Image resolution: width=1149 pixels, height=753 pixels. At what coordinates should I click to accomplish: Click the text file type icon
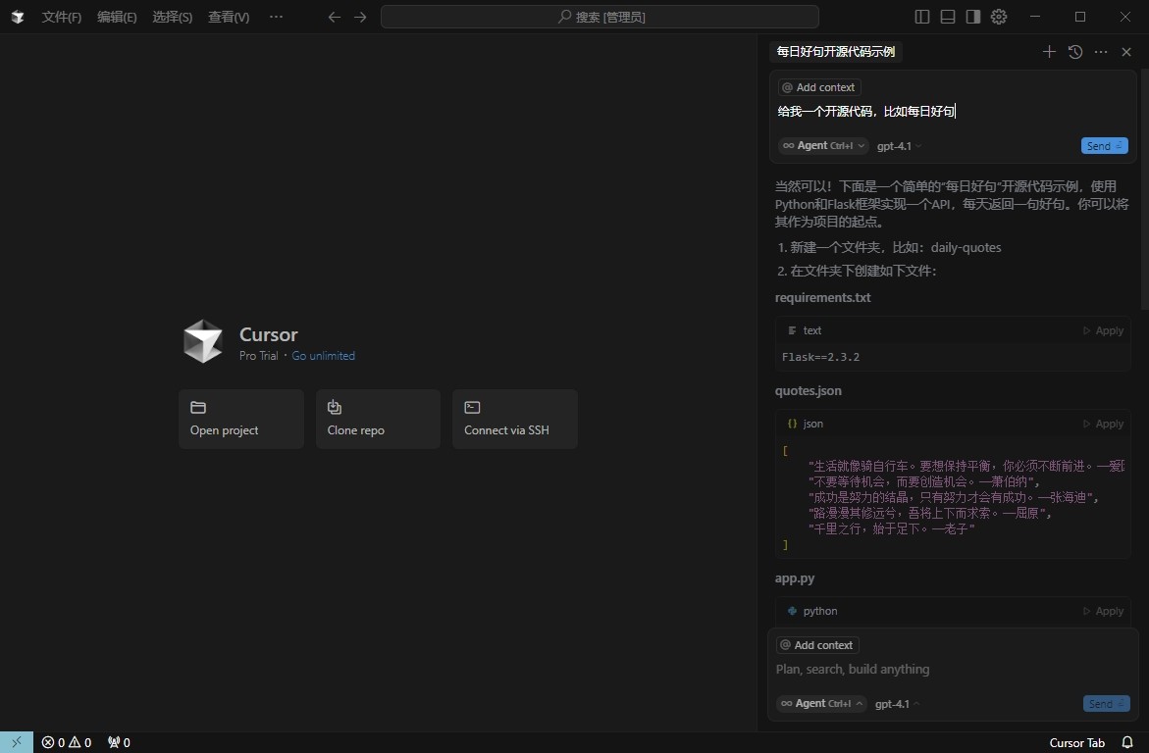[x=792, y=330]
